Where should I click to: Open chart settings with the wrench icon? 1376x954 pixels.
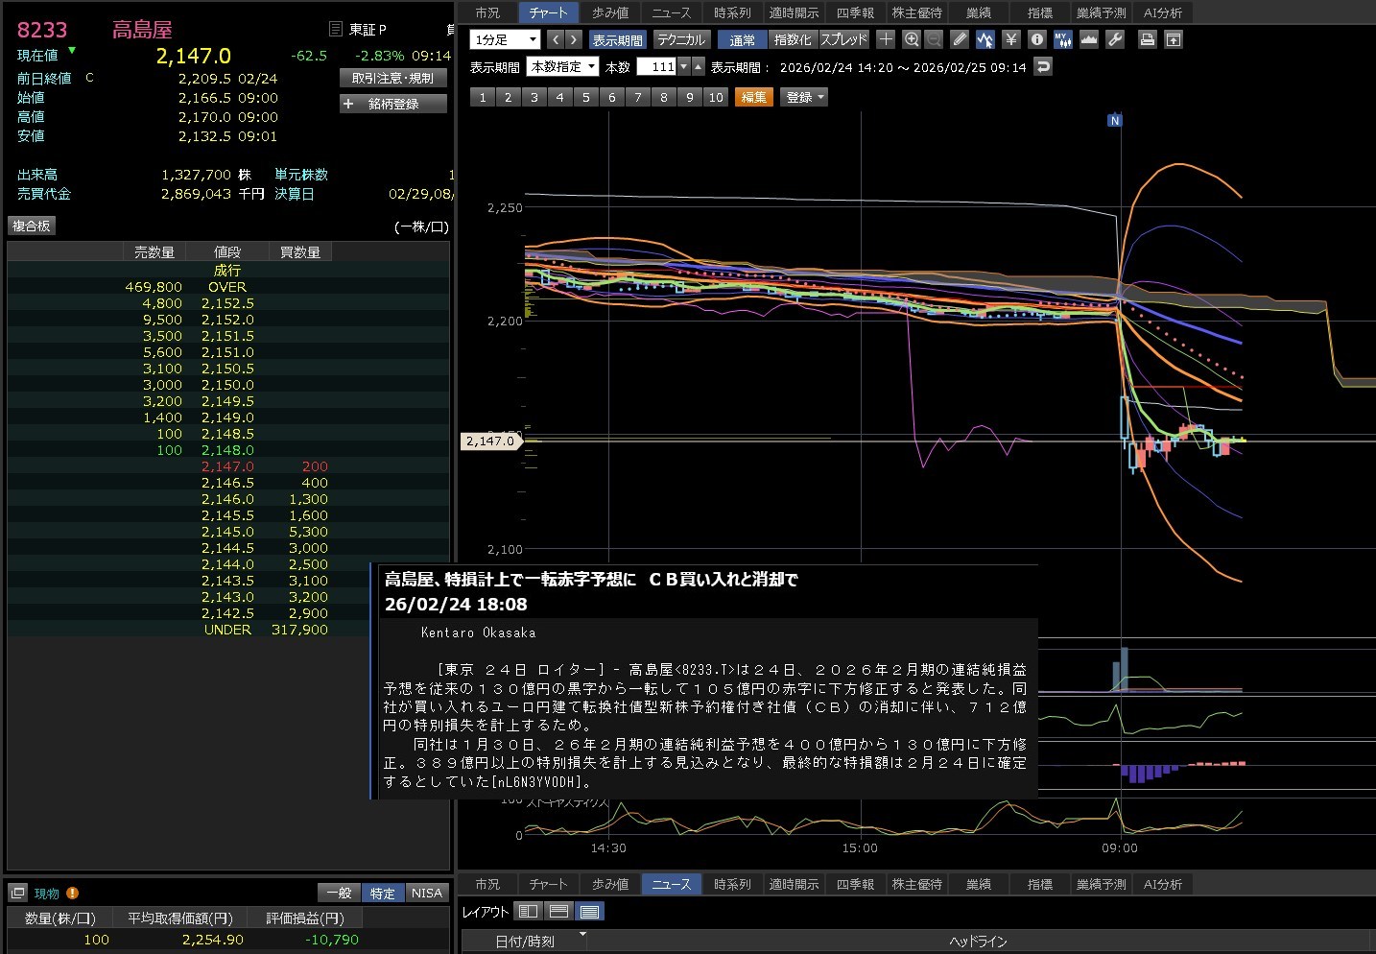[1115, 39]
